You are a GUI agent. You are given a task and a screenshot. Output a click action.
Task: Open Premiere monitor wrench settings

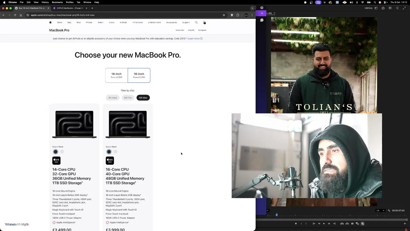point(389,210)
